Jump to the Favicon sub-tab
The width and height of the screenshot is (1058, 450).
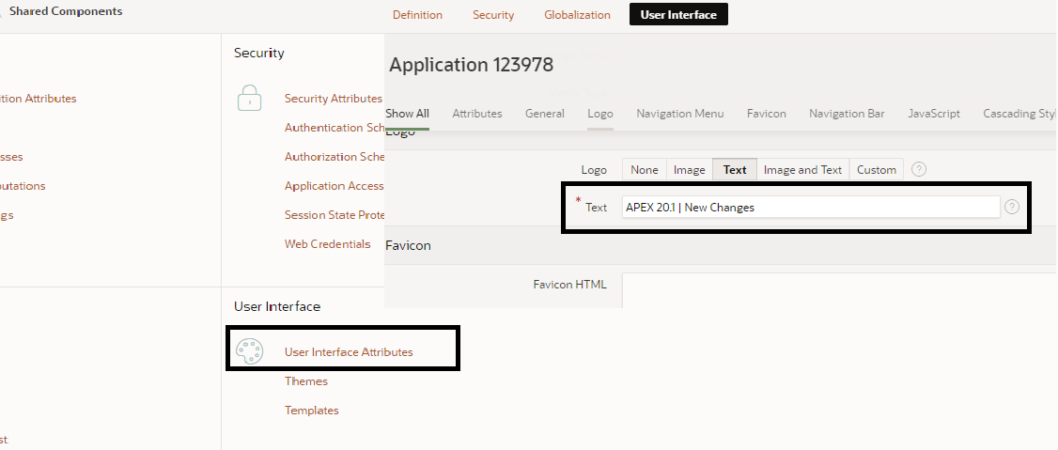(x=767, y=114)
